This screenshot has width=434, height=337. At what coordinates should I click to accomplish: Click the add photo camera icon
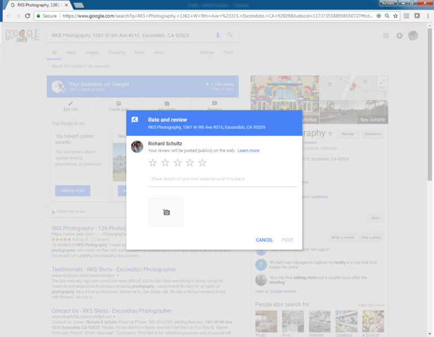166,212
